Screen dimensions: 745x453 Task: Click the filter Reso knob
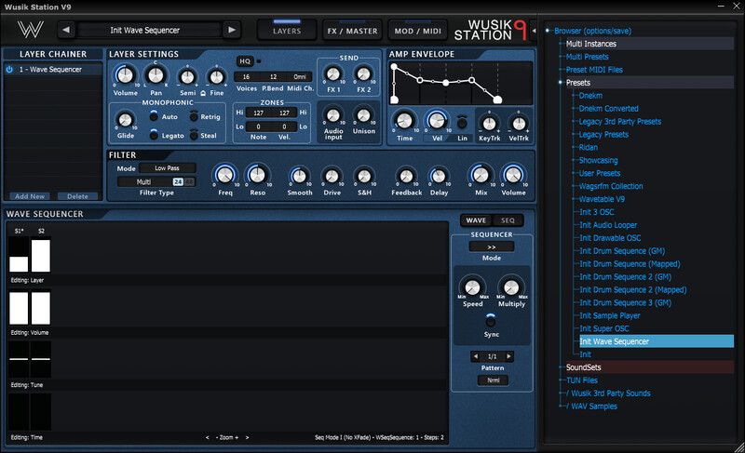[x=257, y=175]
